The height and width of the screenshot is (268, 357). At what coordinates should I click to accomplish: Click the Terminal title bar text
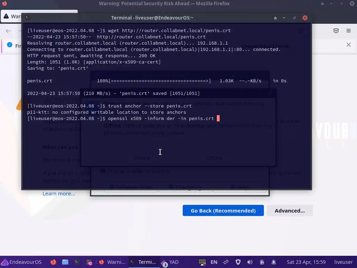click(x=152, y=18)
